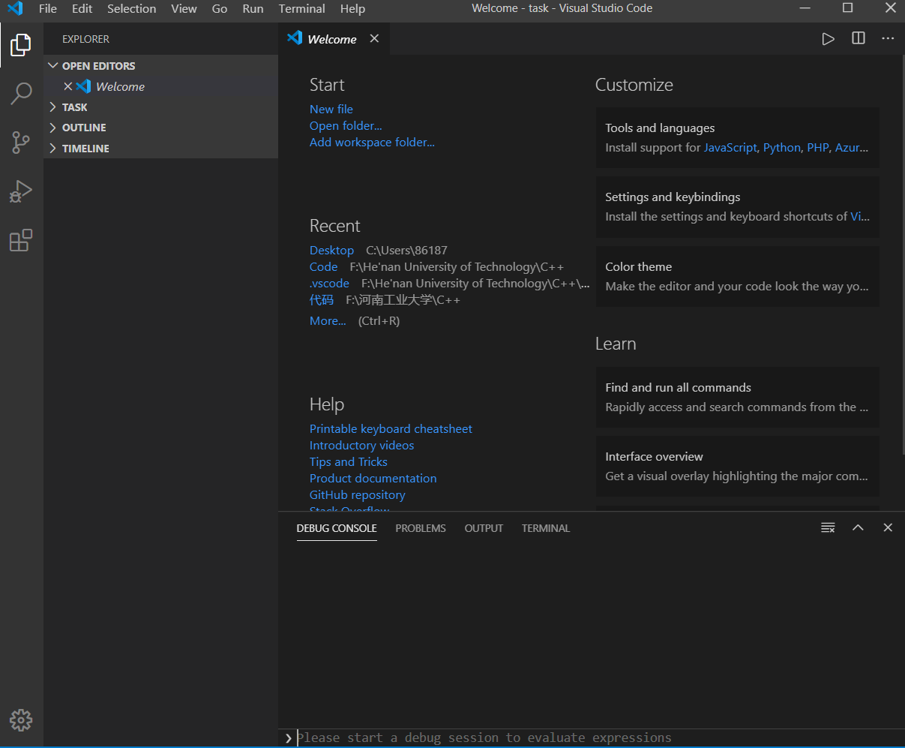
Task: Open the File menu
Action: click(48, 9)
